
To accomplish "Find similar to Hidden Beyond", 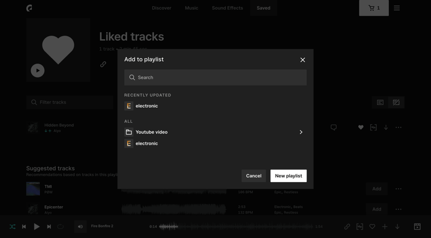I will (x=373, y=127).
